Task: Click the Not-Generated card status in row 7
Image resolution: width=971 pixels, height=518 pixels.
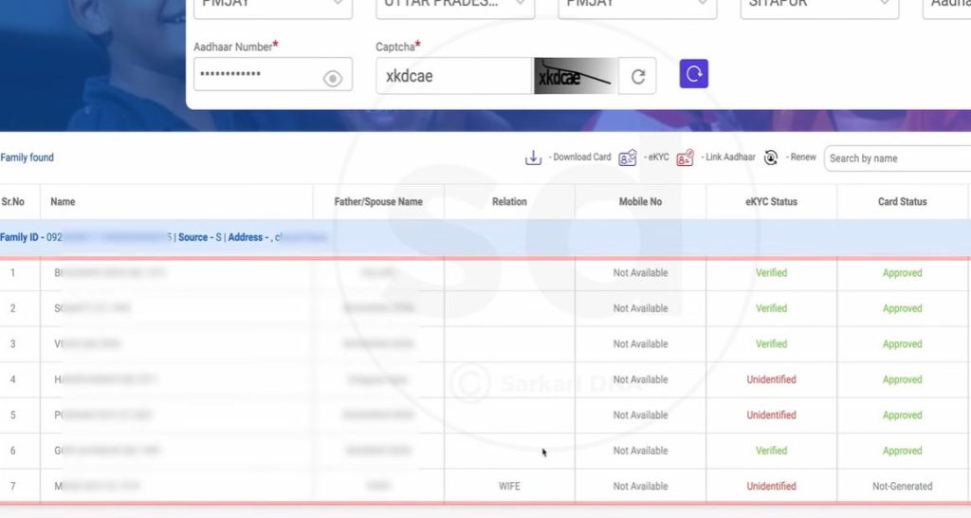Action: (x=902, y=487)
